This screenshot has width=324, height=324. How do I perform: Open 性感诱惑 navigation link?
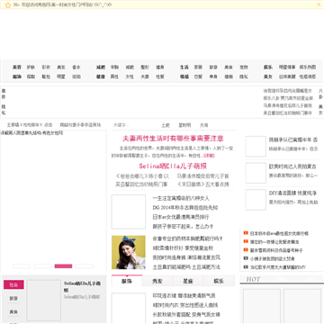[x=308, y=76]
